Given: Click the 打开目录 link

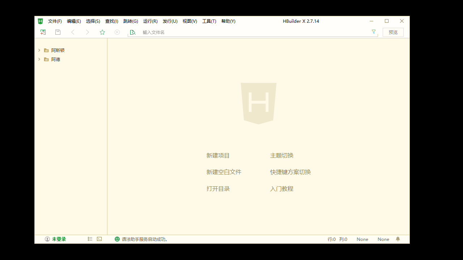Looking at the screenshot, I should click(218, 189).
